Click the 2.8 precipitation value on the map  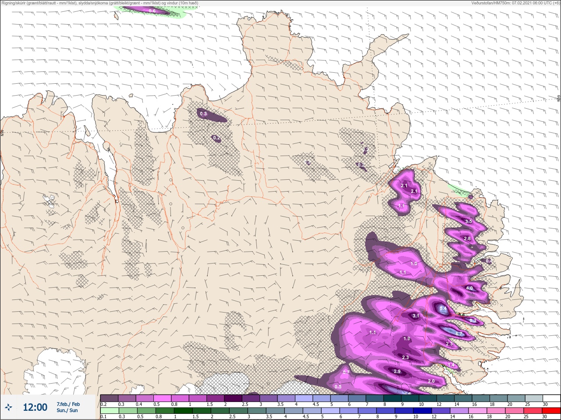(467, 239)
